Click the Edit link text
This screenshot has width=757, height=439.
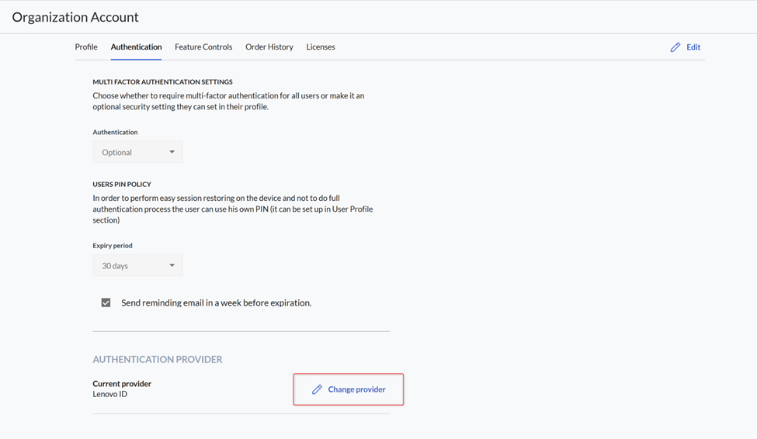click(693, 47)
